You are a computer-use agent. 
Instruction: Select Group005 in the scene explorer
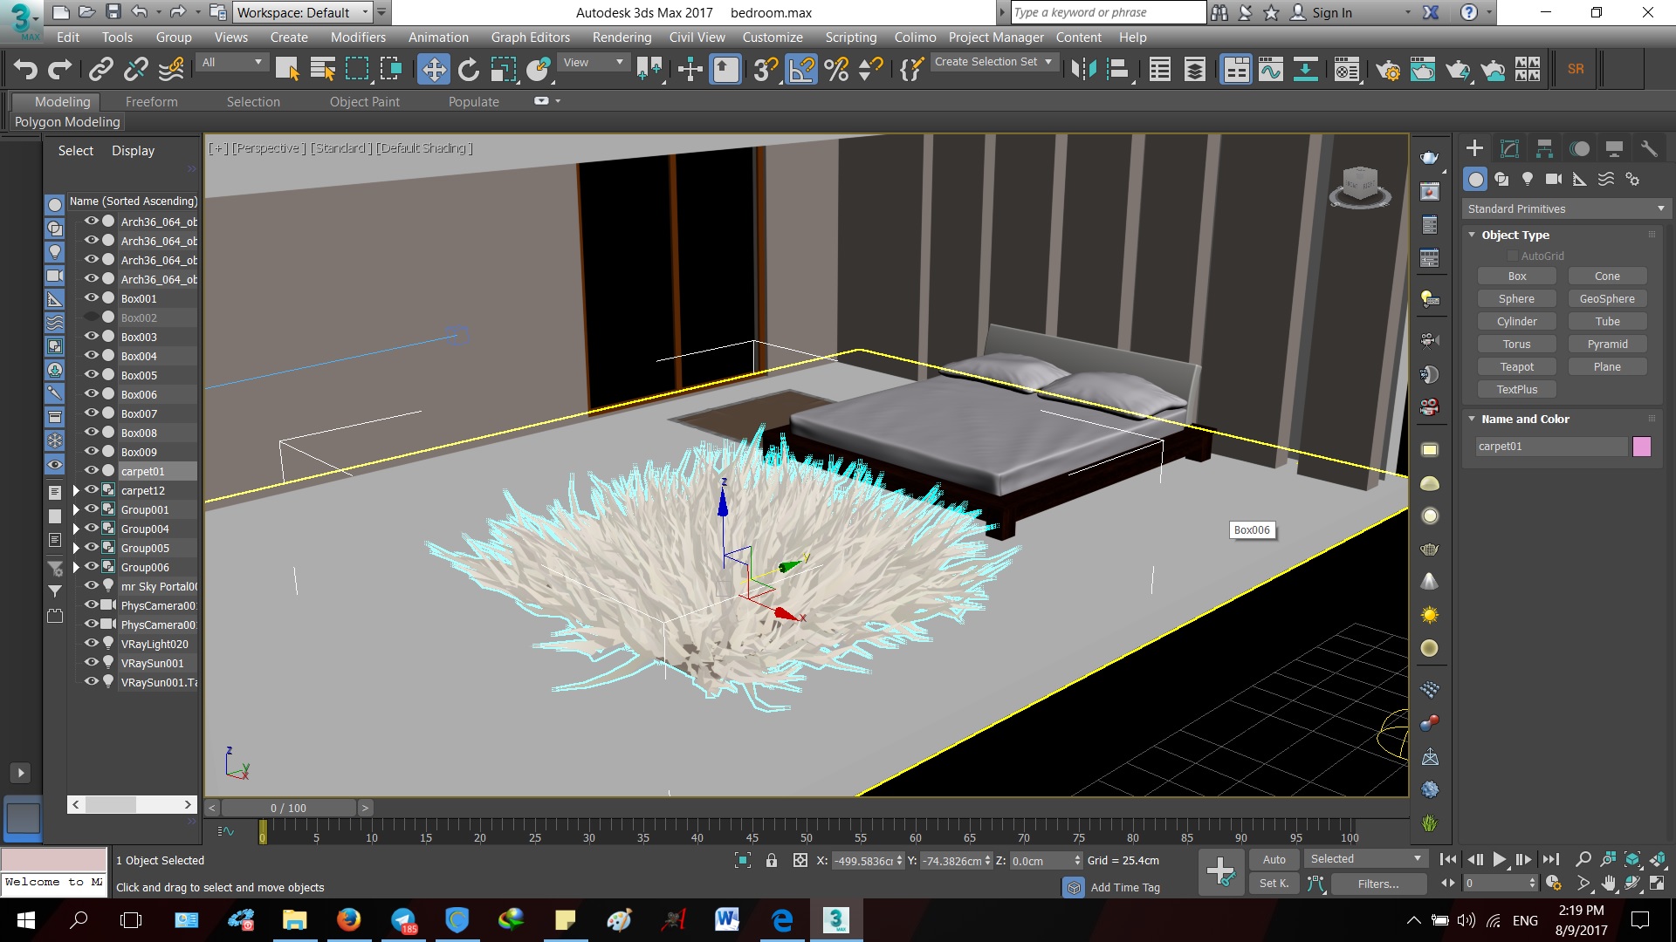pyautogui.click(x=146, y=548)
